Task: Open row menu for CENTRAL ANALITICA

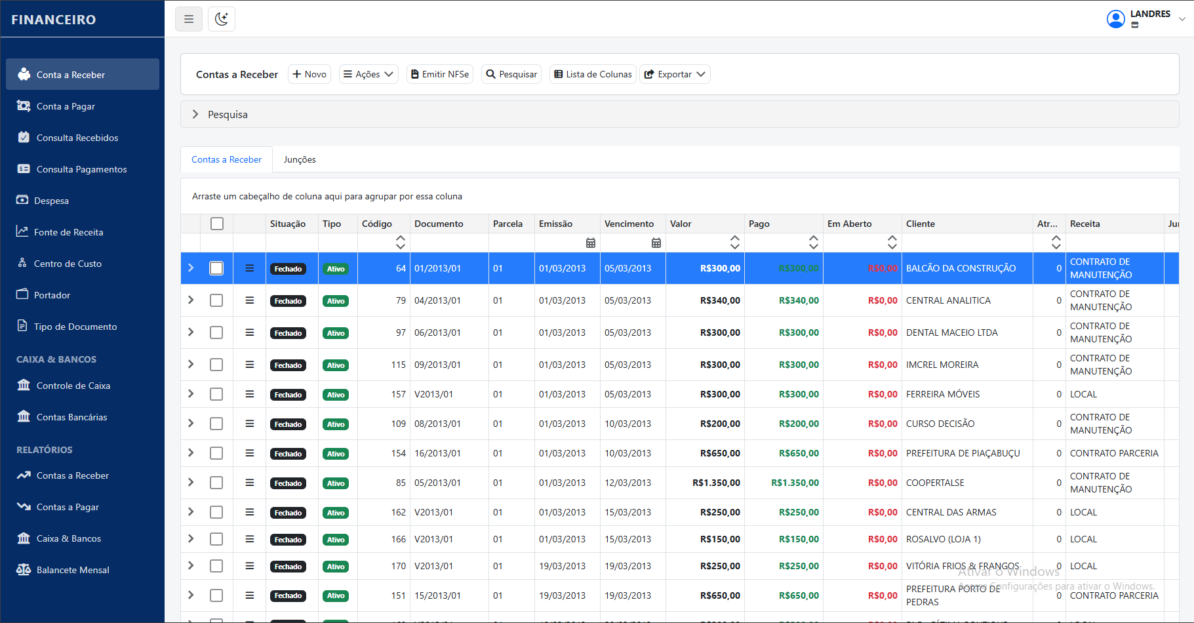Action: pyautogui.click(x=249, y=300)
